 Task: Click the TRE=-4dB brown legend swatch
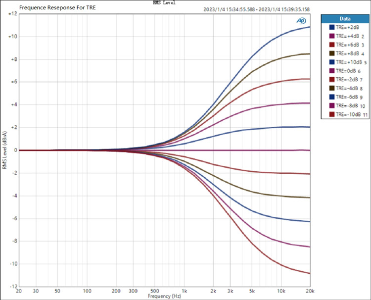[332, 88]
